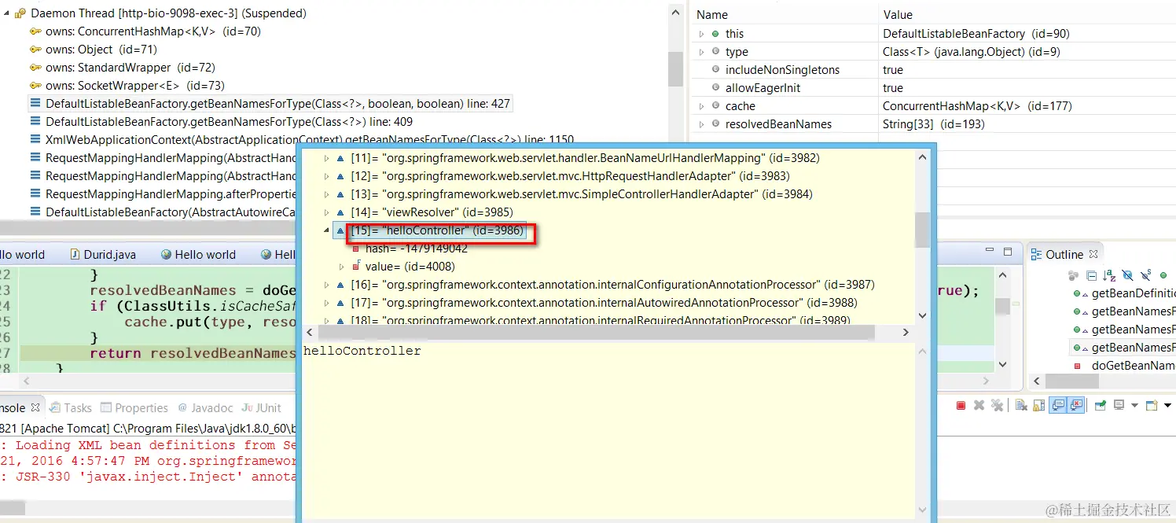This screenshot has height=523, width=1176.
Task: Expand the 'type' variable row
Action: 702,52
